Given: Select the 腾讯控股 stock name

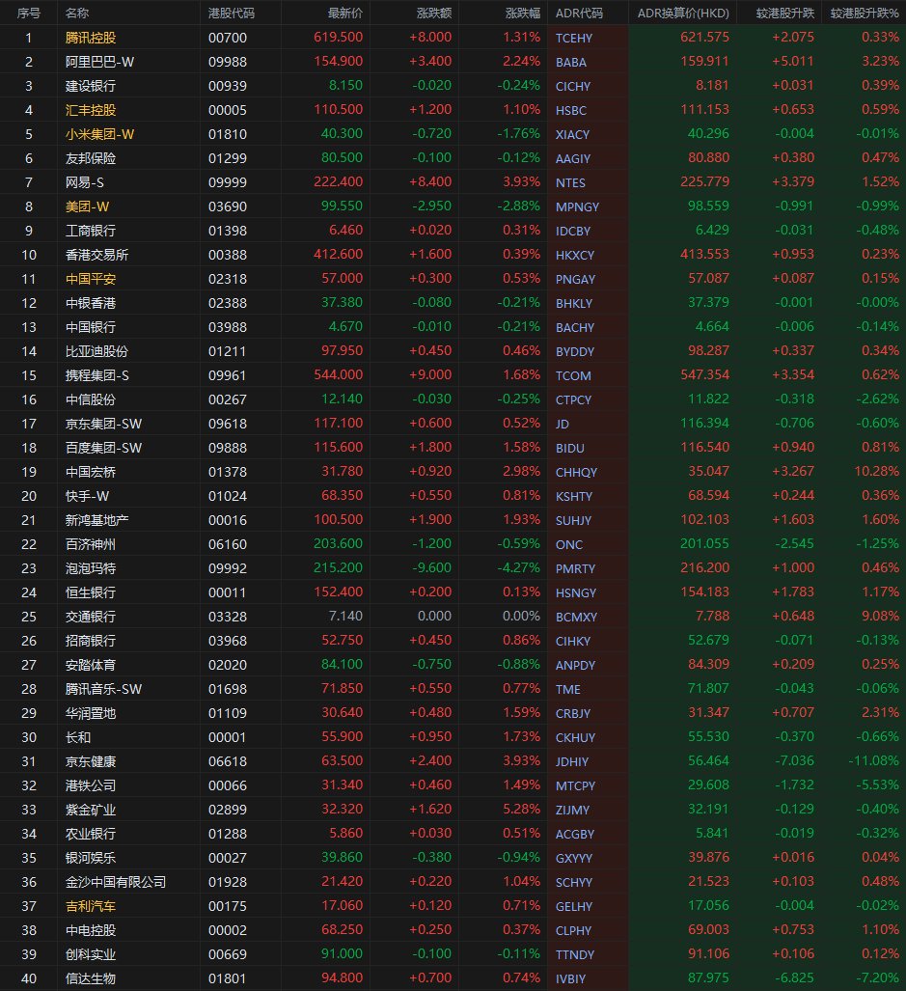Looking at the screenshot, I should click(x=91, y=38).
